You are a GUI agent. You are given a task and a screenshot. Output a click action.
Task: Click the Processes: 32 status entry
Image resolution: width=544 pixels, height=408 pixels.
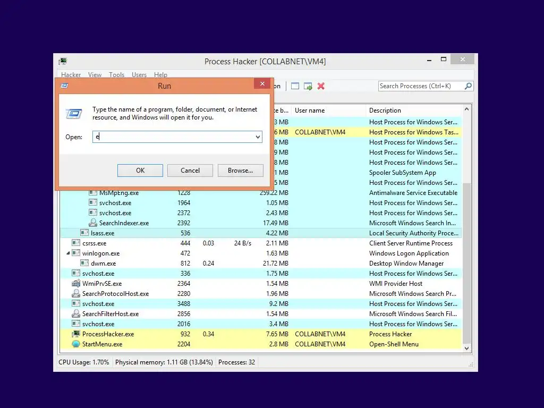pos(236,362)
